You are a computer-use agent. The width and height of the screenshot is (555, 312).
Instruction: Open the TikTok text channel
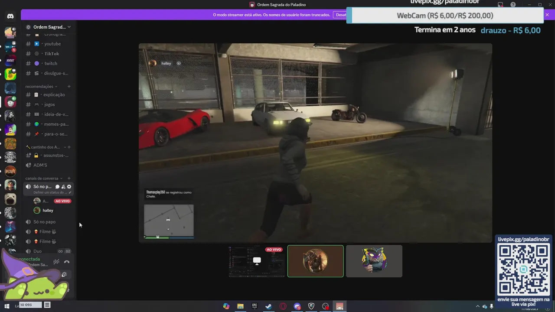pyautogui.click(x=49, y=54)
